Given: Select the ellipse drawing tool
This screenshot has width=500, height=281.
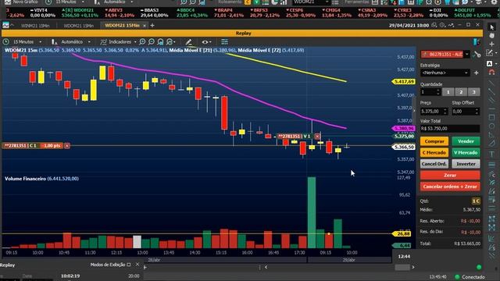Looking at the screenshot, I should [491, 126].
